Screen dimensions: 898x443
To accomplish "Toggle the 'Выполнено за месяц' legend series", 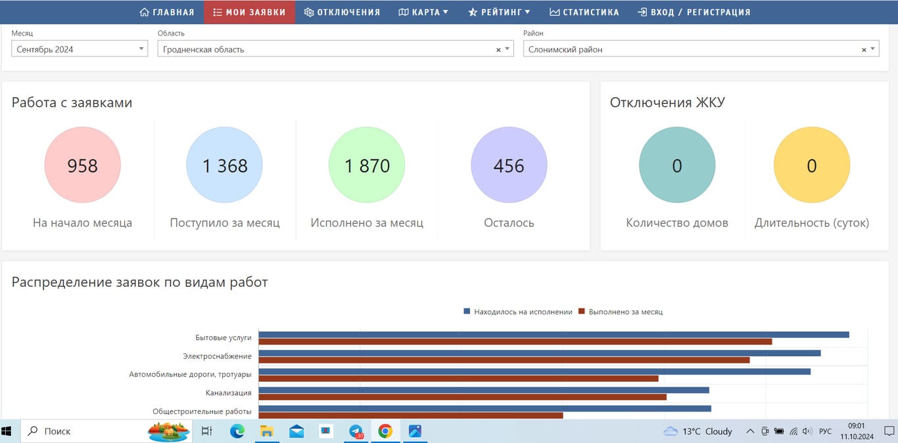I will pyautogui.click(x=621, y=312).
